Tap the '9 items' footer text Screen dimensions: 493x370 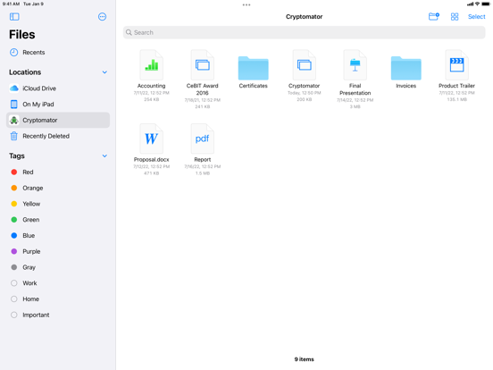[304, 359]
